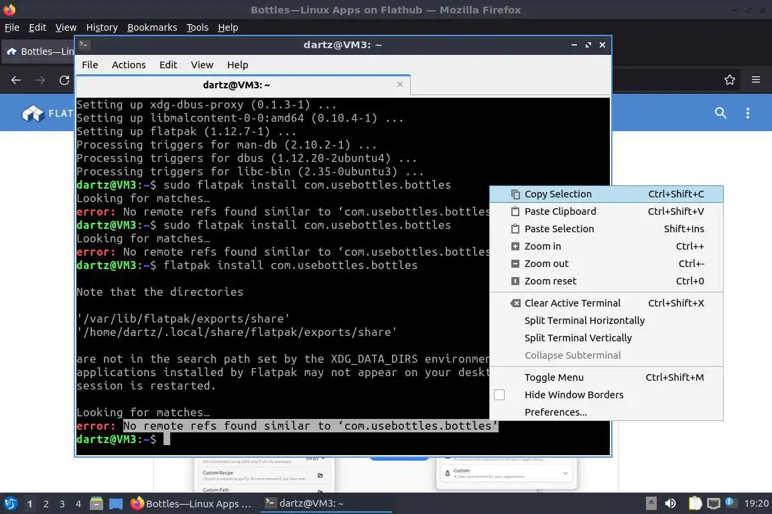Choose Zoom reset in the context menu
Image resolution: width=772 pixels, height=514 pixels.
(x=606, y=281)
